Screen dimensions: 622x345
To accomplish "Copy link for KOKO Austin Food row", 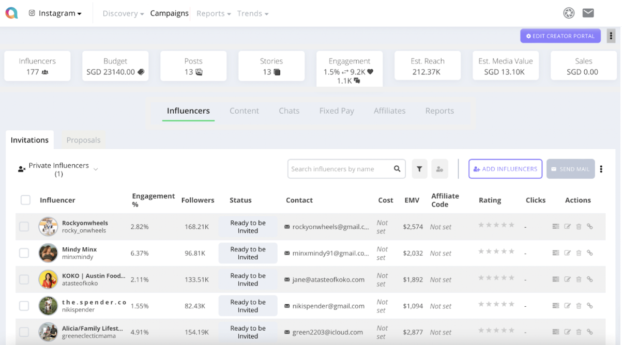I will (590, 279).
